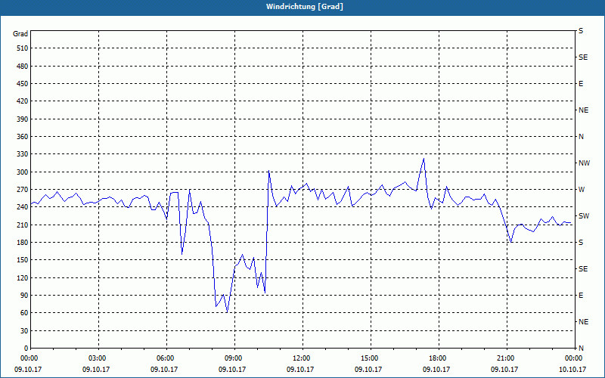Click the 240 value on the left axis
605x378 pixels.
(x=23, y=207)
